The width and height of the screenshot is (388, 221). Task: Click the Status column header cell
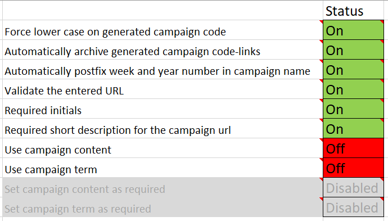click(353, 10)
